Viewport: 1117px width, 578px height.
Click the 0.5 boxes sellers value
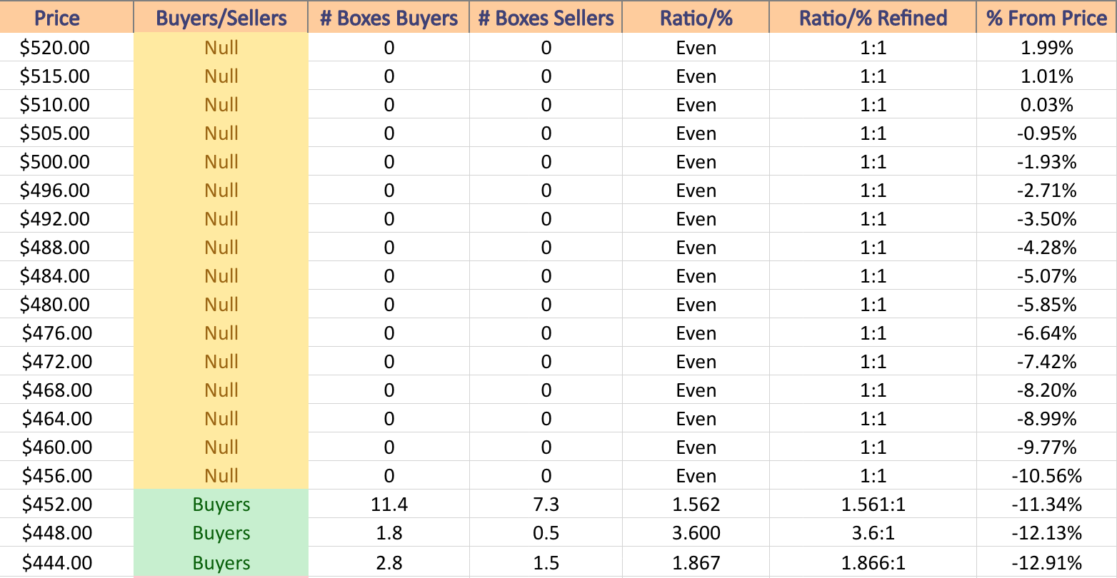coord(546,533)
